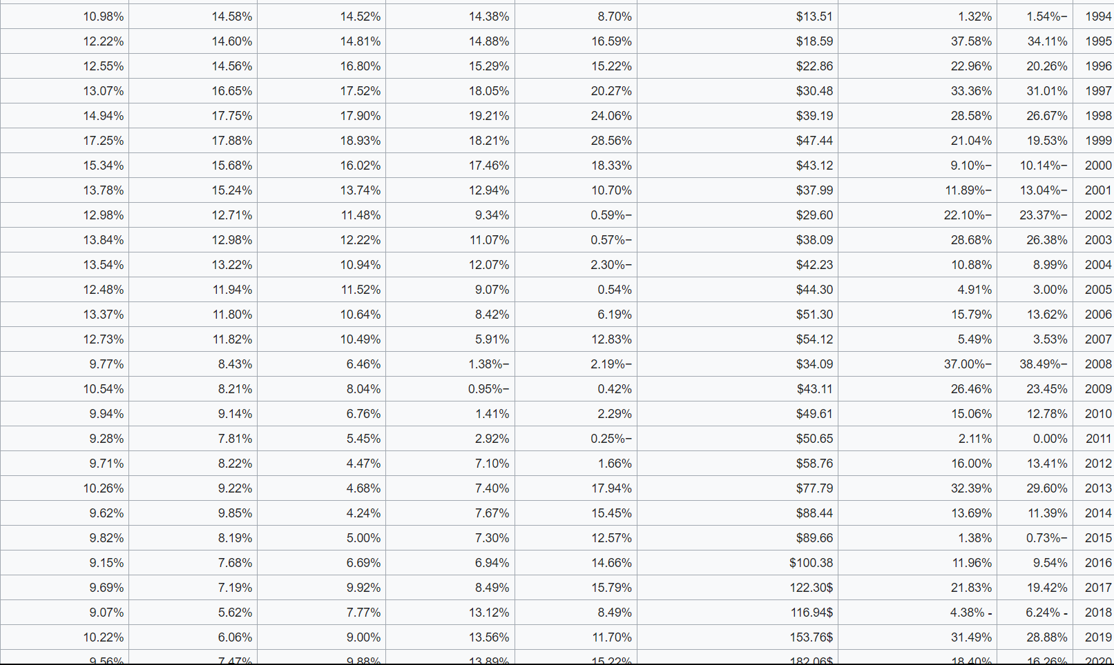This screenshot has height=665, width=1114.
Task: Select the 122.30$ cell for 2017
Action: [812, 588]
